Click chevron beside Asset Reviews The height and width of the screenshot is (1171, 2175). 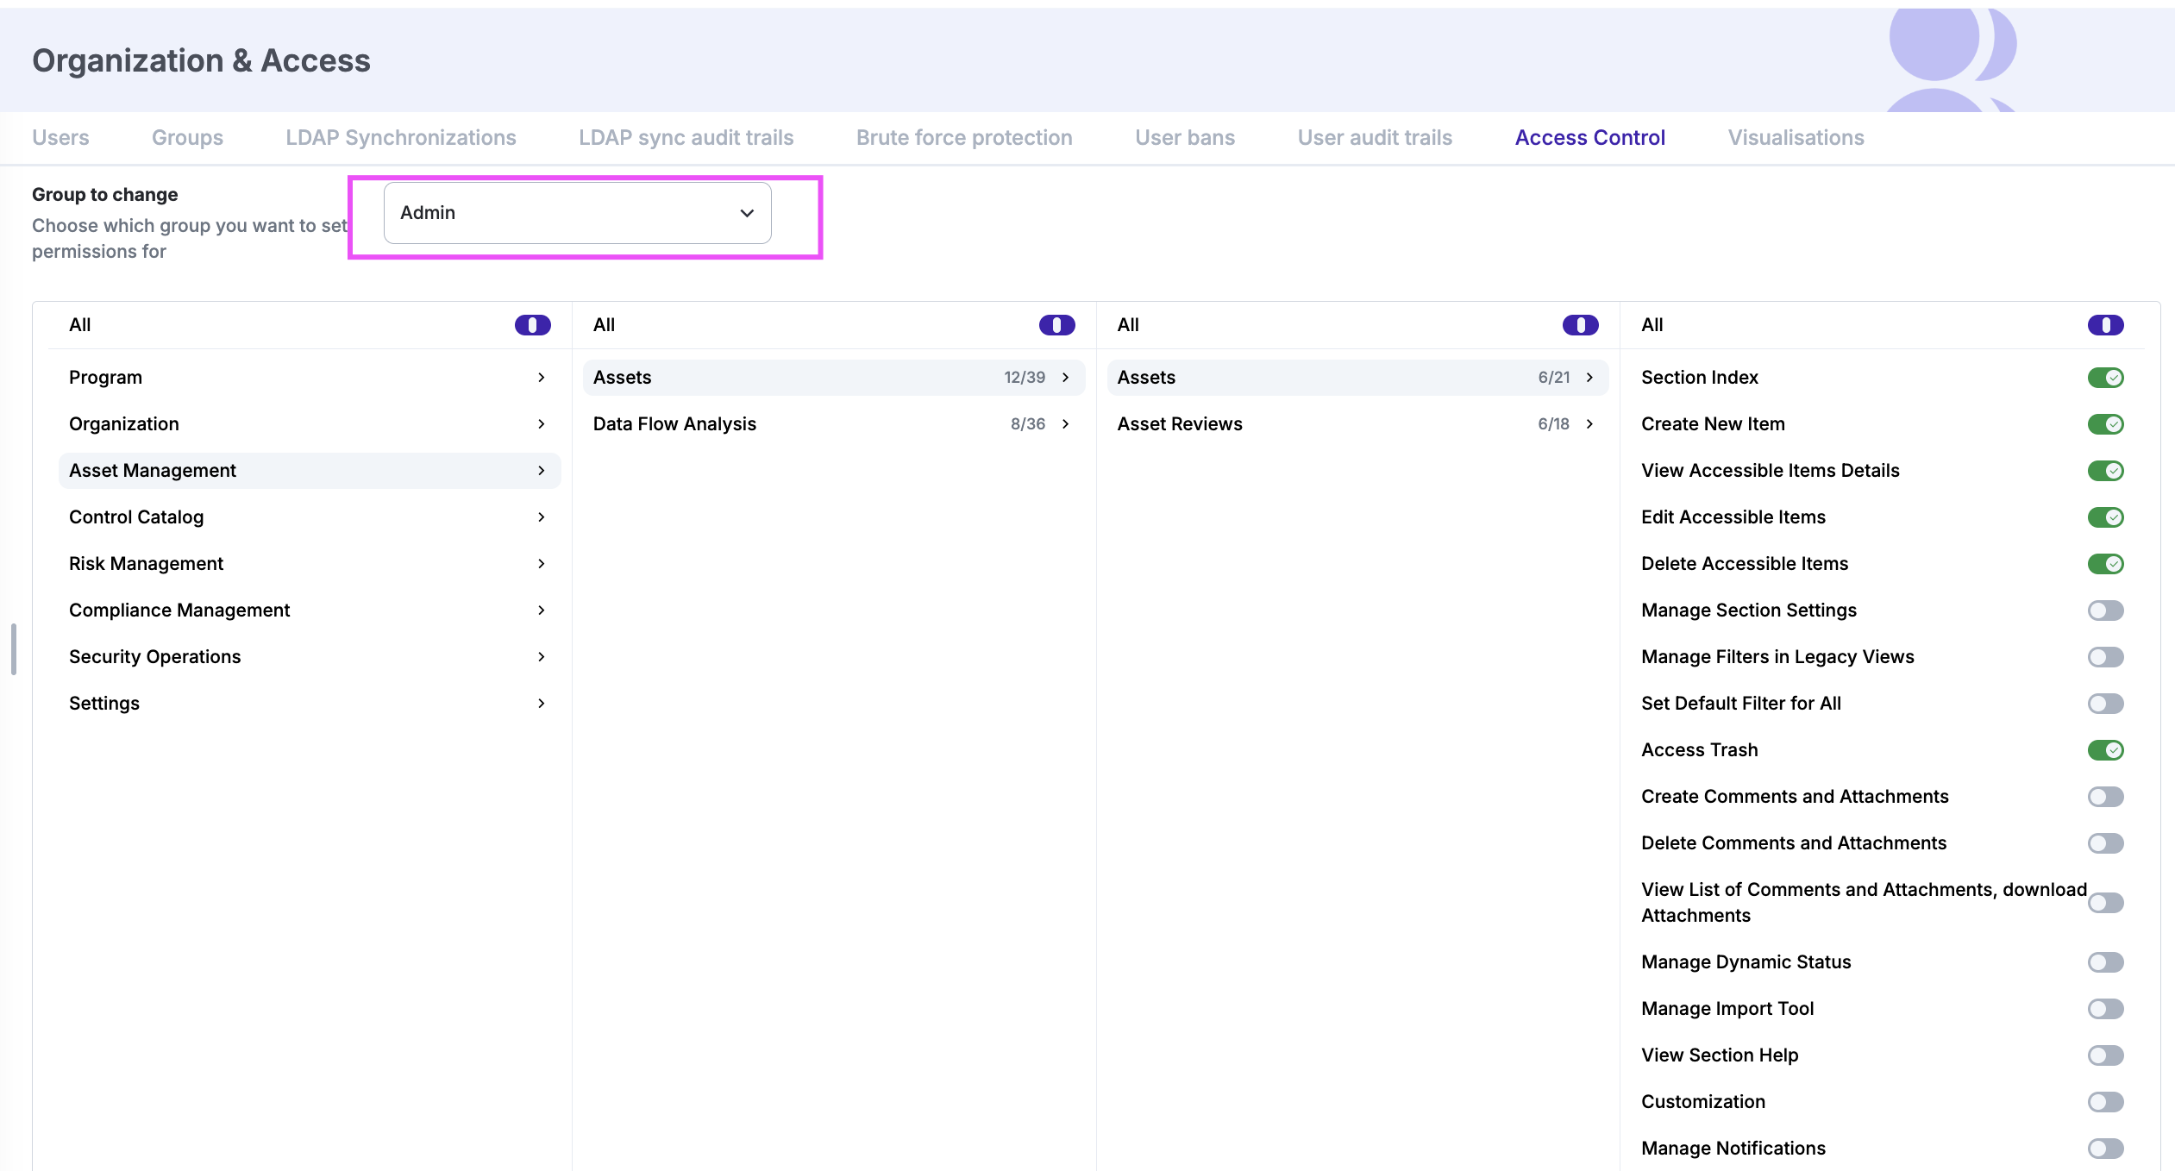[1589, 424]
